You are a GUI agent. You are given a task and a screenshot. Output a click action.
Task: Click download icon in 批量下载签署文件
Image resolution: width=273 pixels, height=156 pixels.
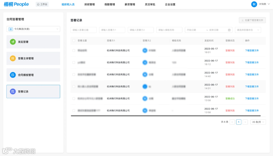[242, 20]
